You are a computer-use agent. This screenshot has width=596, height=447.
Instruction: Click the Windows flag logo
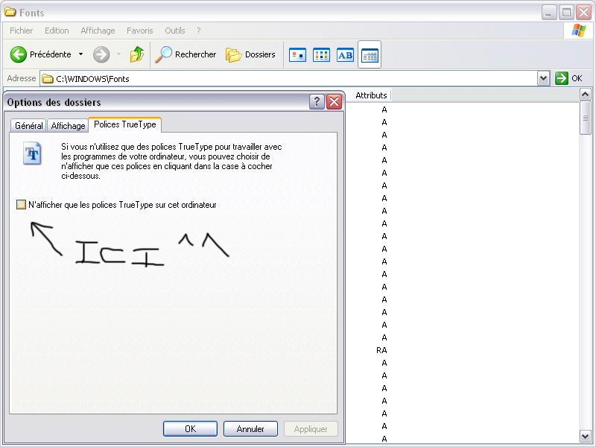pyautogui.click(x=579, y=31)
